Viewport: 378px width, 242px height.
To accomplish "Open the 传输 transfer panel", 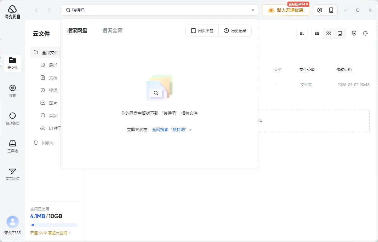I will tap(13, 91).
